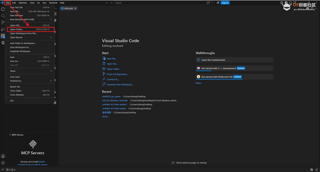The width and height of the screenshot is (320, 172).
Task: Close the Welcome tab
Action: [75, 8]
